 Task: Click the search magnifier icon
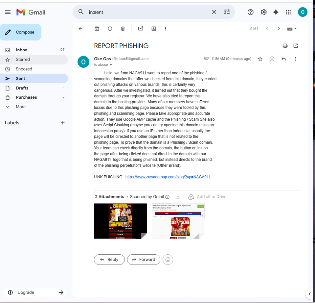tap(81, 12)
